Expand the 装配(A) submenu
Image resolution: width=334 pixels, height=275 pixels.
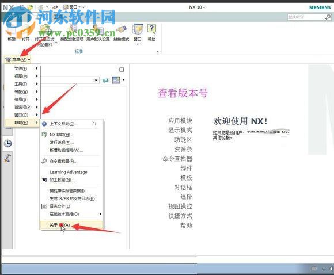(x=22, y=91)
